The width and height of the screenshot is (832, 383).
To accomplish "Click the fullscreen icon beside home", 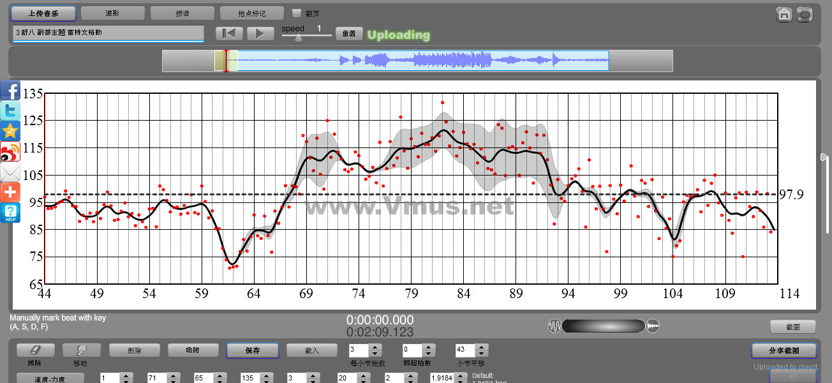I will 805,15.
